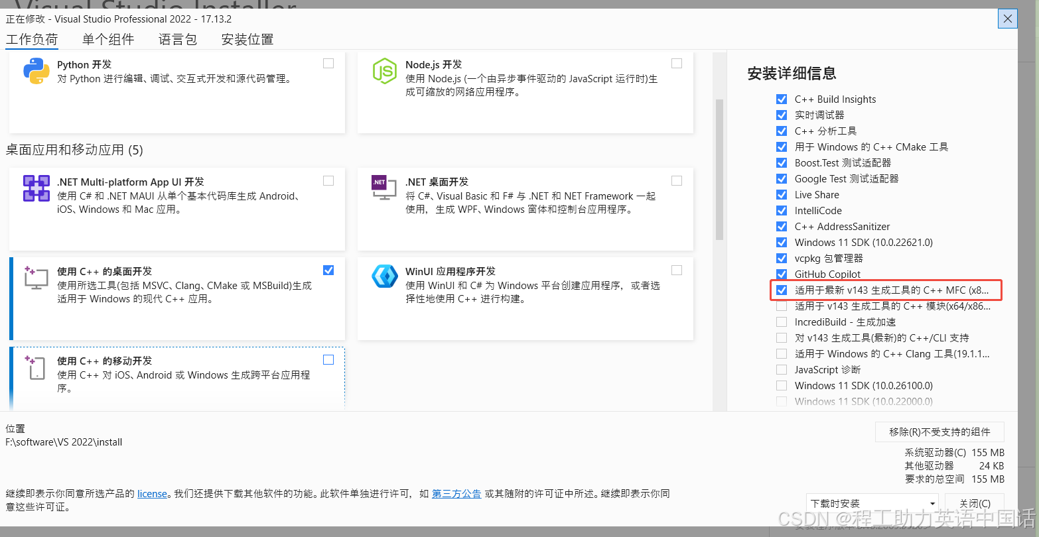The height and width of the screenshot is (537, 1039).
Task: Click the 安装详细信息 heading
Action: click(x=792, y=73)
